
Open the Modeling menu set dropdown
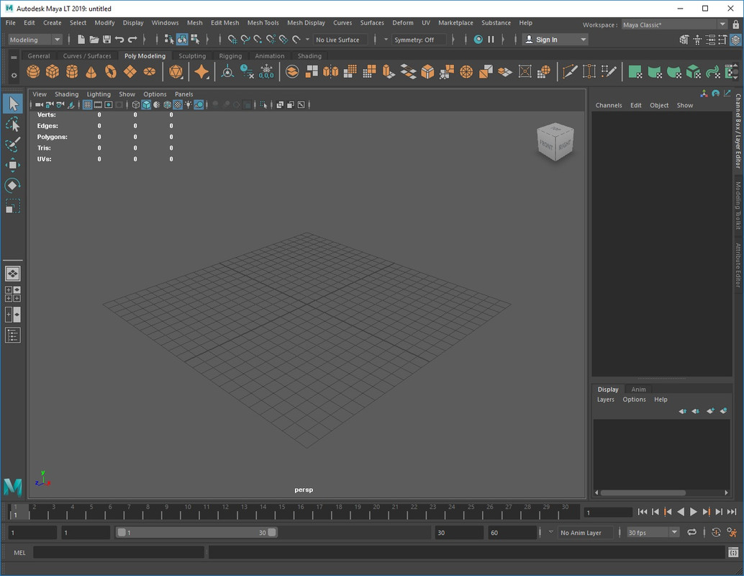coord(35,40)
